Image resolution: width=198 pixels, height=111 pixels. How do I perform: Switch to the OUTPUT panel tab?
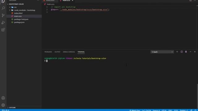(57, 52)
